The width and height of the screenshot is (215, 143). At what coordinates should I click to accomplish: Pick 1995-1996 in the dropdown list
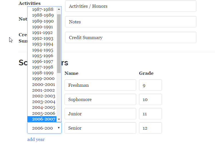[43, 56]
